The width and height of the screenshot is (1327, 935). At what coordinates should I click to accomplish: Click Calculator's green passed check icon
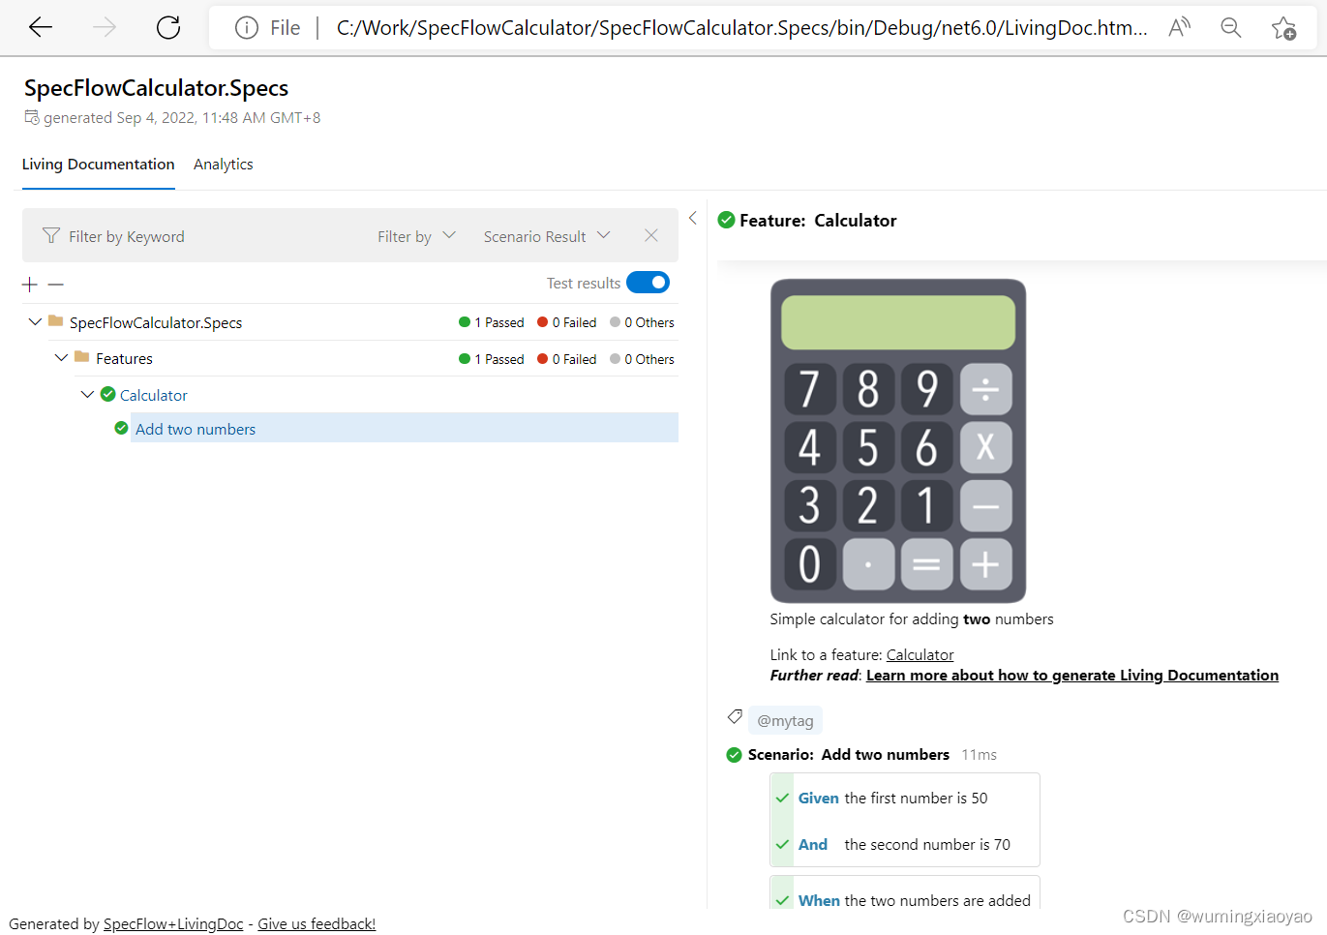[108, 394]
